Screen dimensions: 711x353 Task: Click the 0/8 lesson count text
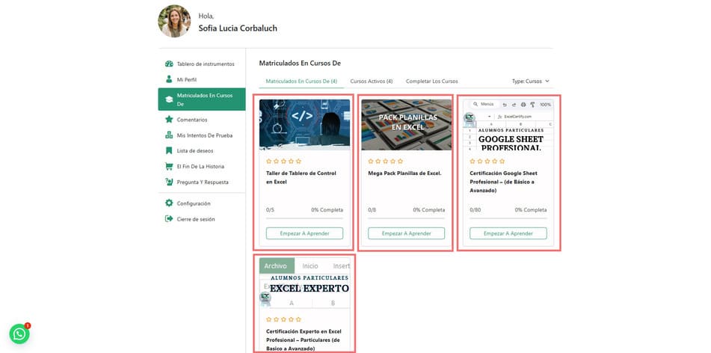[372, 210]
